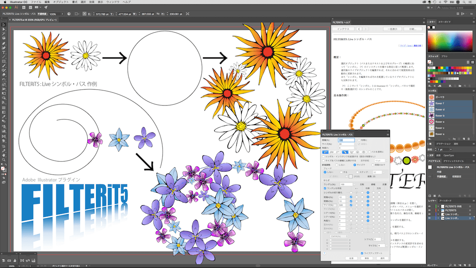Viewport: 476px width, 268px height.
Task: Open the 効果 menu
Action: (92, 2)
